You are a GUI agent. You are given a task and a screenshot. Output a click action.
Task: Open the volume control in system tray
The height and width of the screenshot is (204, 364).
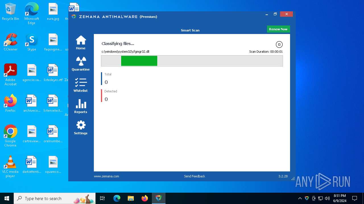click(327, 198)
